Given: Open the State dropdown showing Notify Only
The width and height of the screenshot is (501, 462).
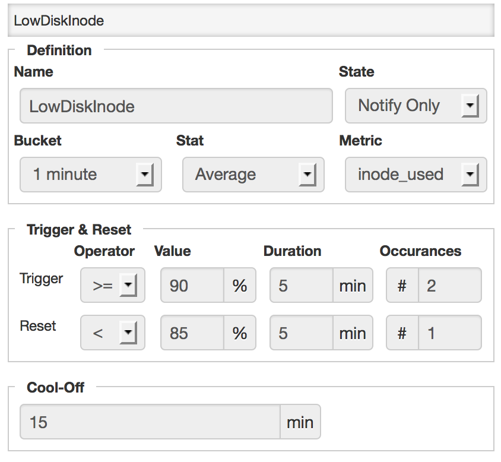Looking at the screenshot, I should [416, 106].
